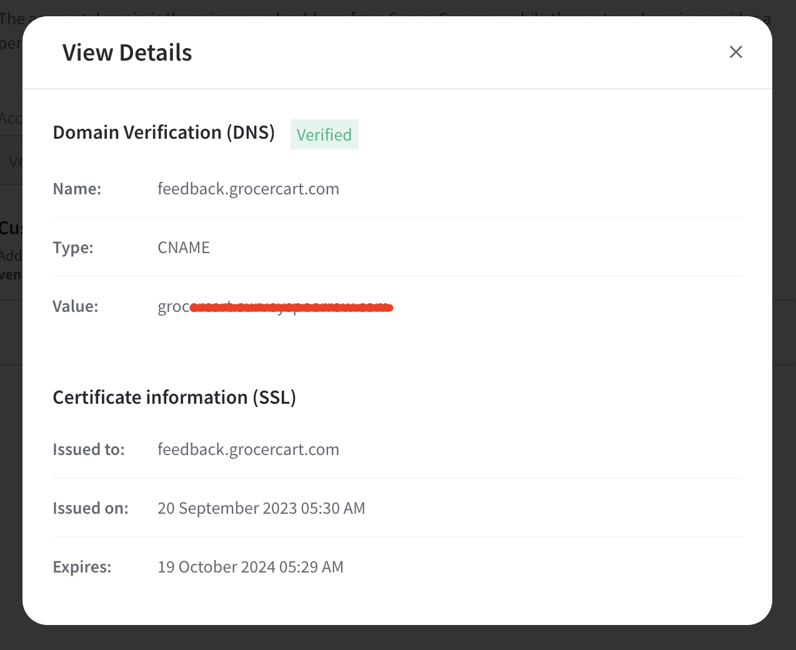Click the Verified status badge
The image size is (796, 650).
(x=324, y=134)
